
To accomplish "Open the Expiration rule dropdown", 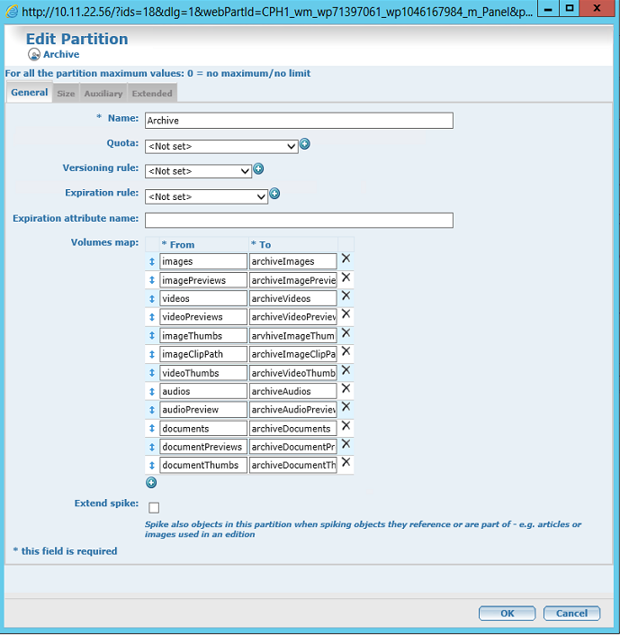I will (x=206, y=196).
